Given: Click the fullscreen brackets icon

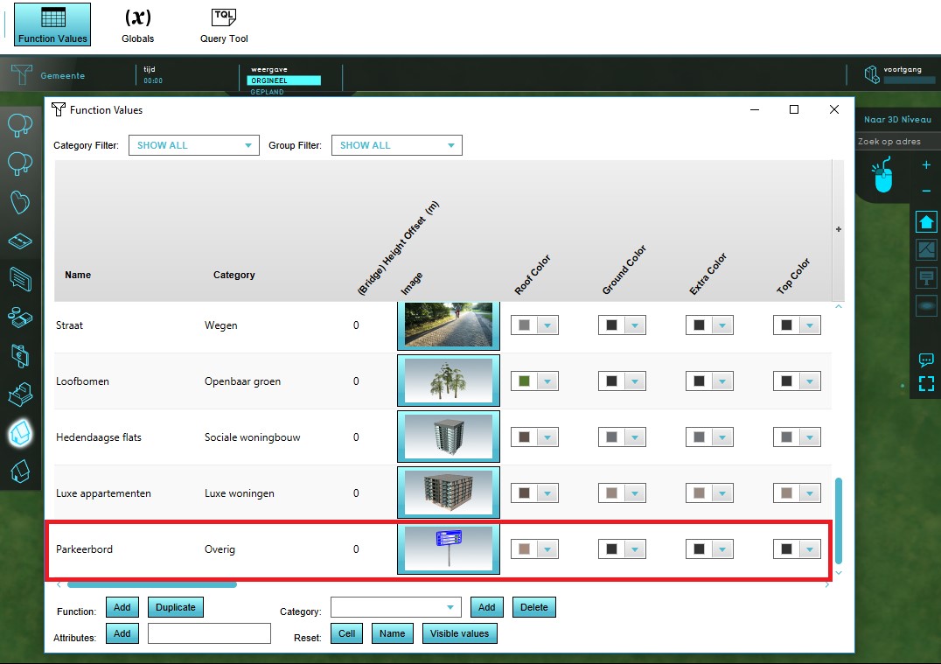Looking at the screenshot, I should (926, 383).
